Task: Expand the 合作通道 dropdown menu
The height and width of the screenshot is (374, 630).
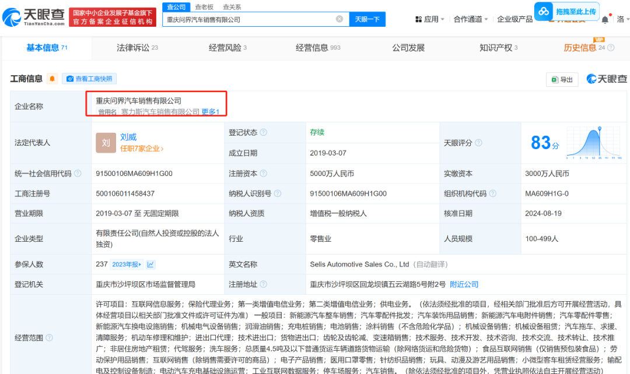Action: (471, 19)
